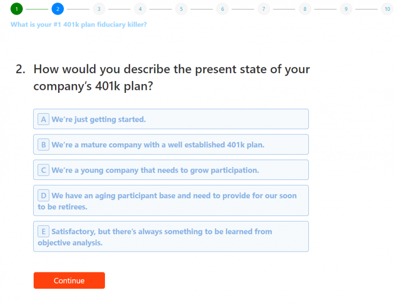Click step 7 in the stepper
The height and width of the screenshot is (304, 396).
tap(263, 9)
